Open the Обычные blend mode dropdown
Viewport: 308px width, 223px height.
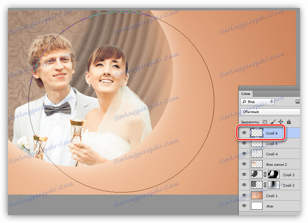point(270,112)
